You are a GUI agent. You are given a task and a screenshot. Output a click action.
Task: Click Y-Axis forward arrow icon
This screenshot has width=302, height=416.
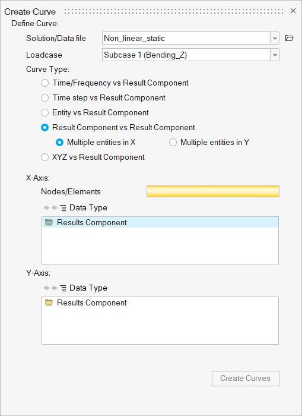click(x=55, y=288)
